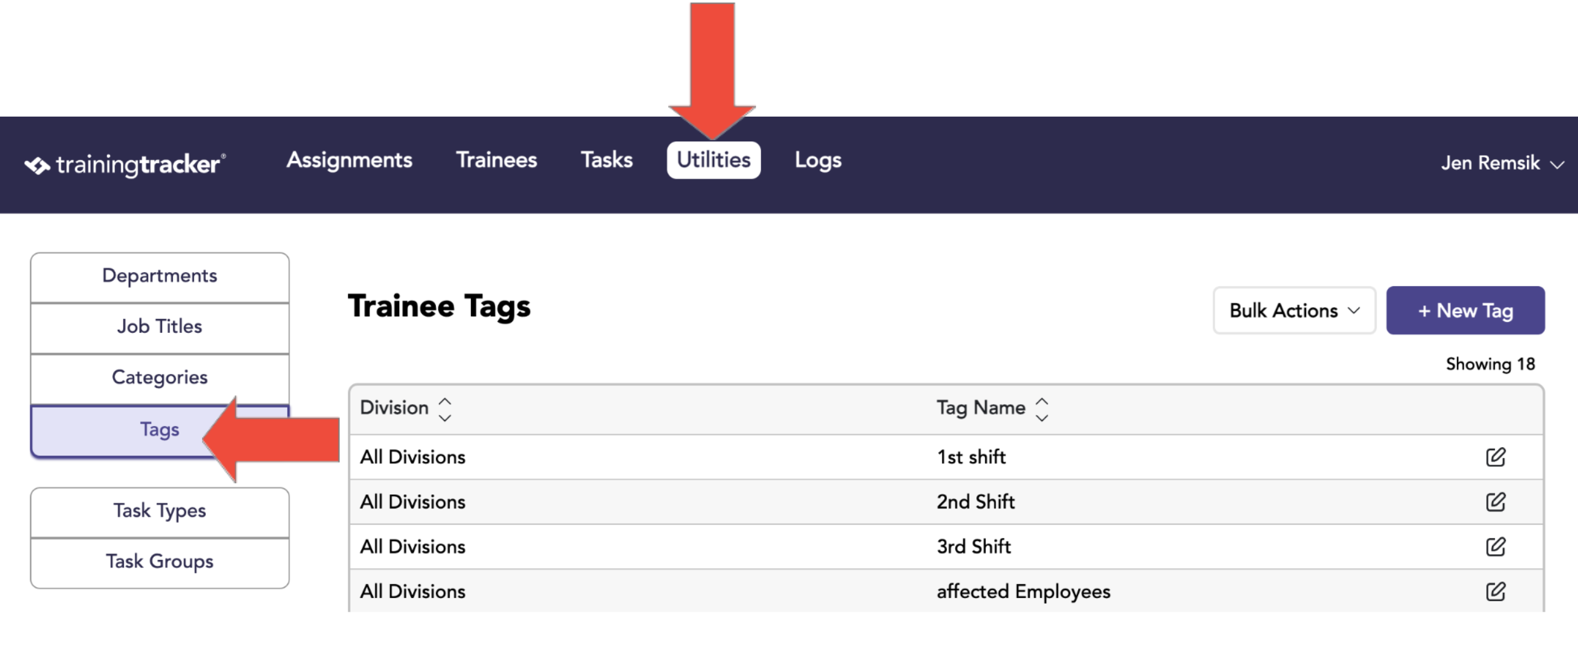Edit the affected Employees tag
This screenshot has width=1578, height=646.
[1495, 591]
